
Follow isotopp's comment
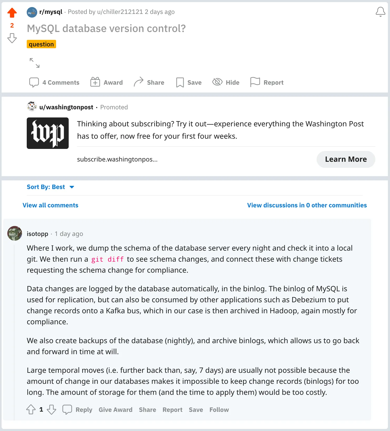click(219, 410)
